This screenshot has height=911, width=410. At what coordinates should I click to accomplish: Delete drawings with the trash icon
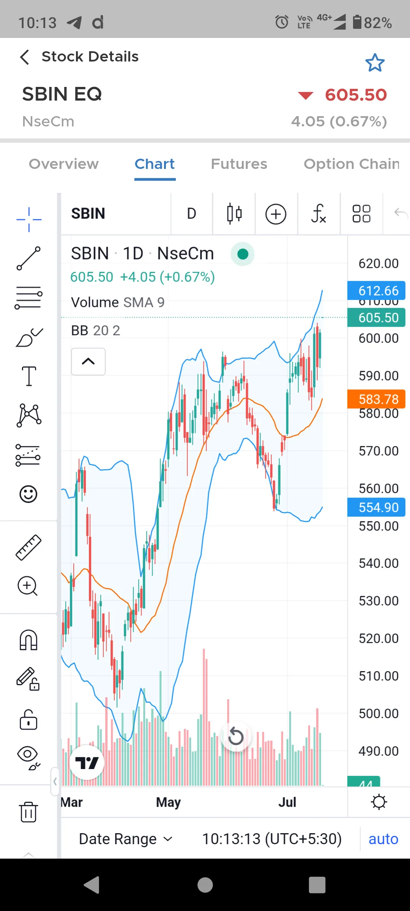coord(29,812)
